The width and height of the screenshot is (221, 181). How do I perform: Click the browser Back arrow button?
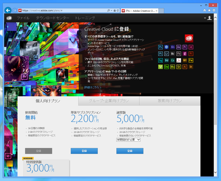coord(8,10)
